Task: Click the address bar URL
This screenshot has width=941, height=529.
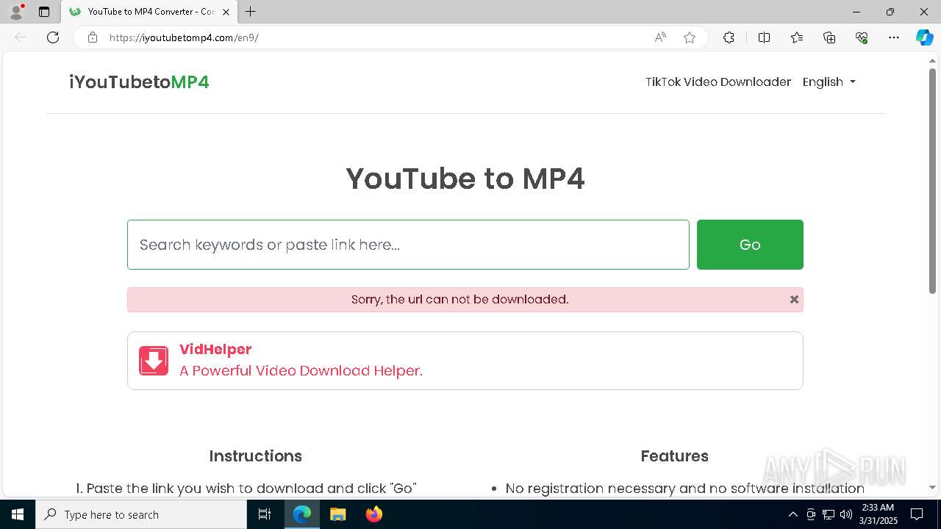Action: click(x=184, y=37)
